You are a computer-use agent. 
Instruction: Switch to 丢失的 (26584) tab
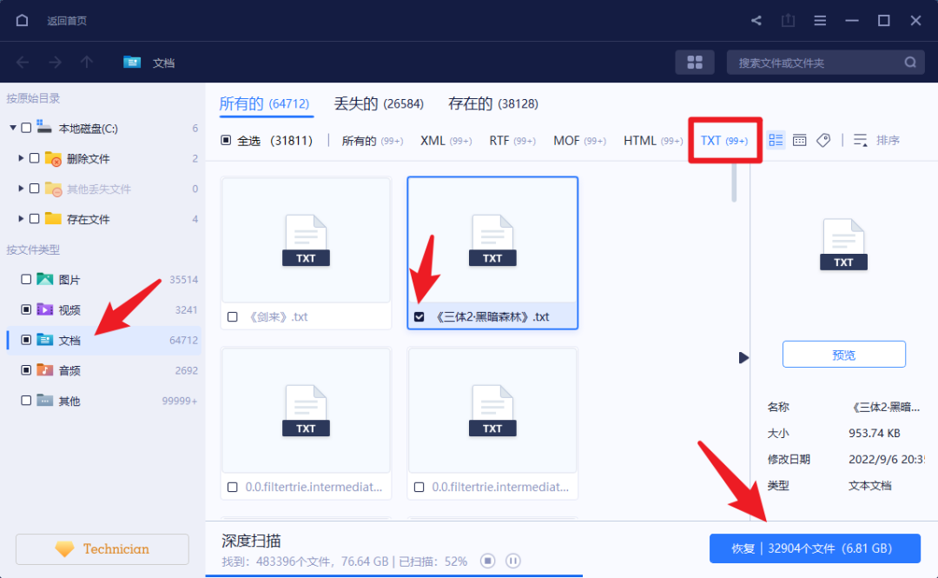[379, 103]
